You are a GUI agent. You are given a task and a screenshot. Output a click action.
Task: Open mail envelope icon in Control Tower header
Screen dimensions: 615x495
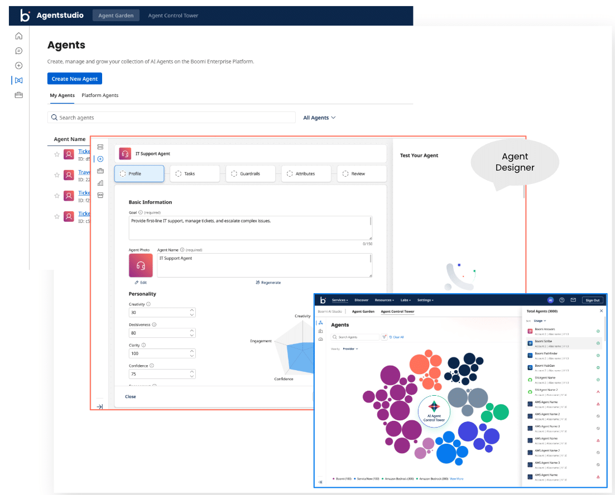(573, 300)
